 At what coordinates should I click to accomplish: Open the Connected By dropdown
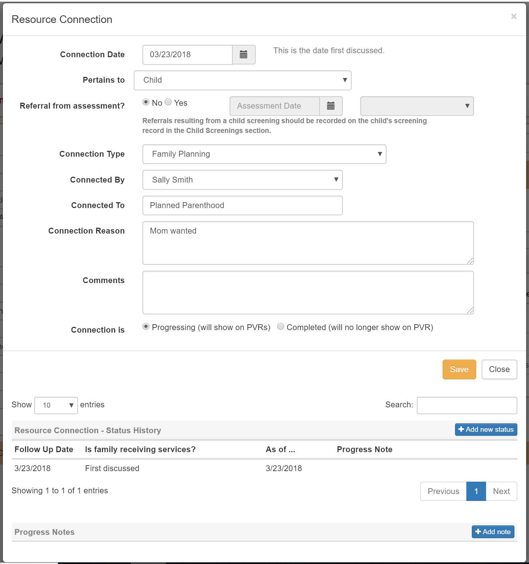pyautogui.click(x=243, y=180)
